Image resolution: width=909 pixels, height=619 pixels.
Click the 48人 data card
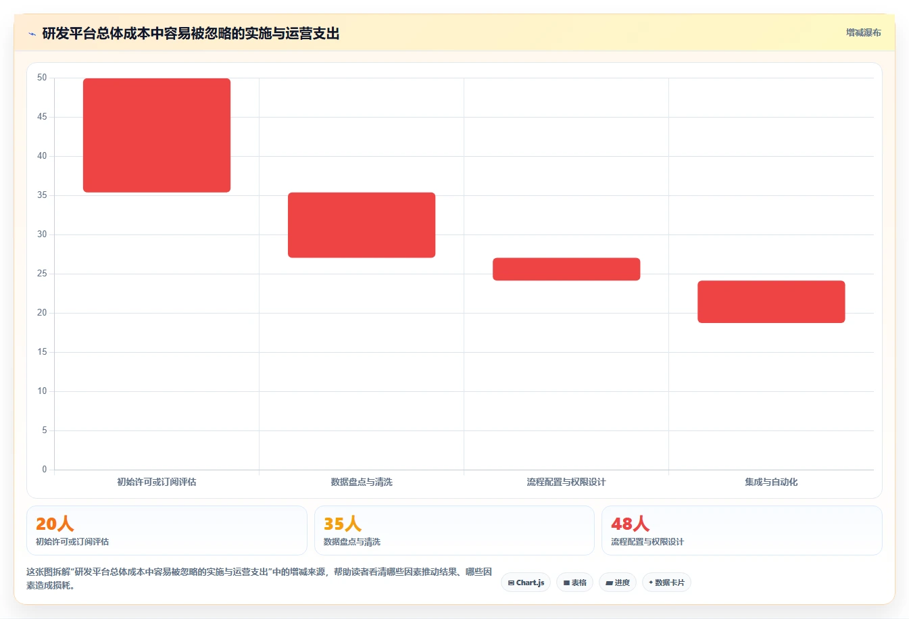click(x=742, y=530)
